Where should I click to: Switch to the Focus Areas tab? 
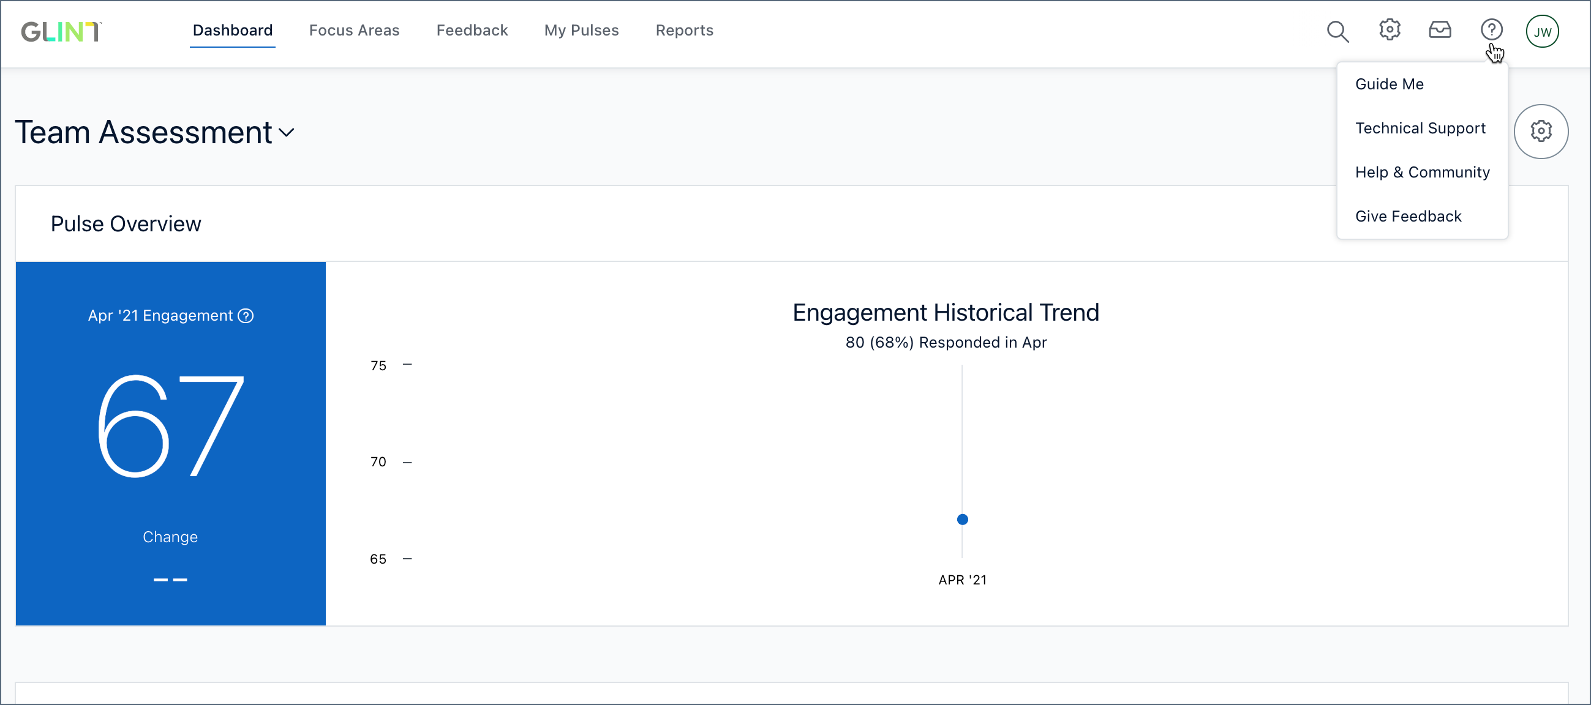354,30
